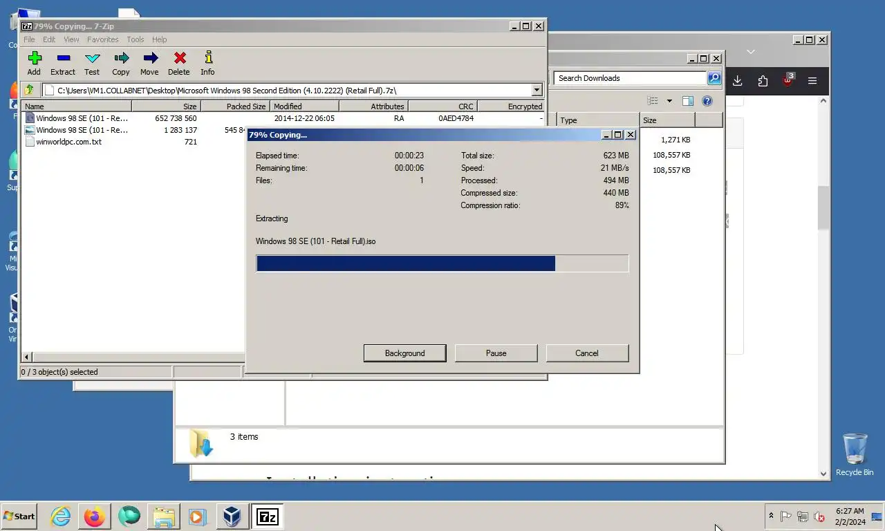This screenshot has height=531, width=885.
Task: Sort by the Size column in 7-Zip
Action: [x=166, y=106]
